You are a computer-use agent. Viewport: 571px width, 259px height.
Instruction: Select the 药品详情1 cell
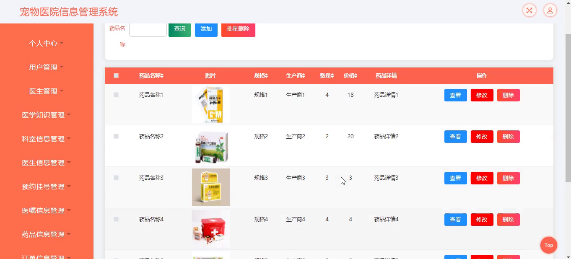click(386, 95)
